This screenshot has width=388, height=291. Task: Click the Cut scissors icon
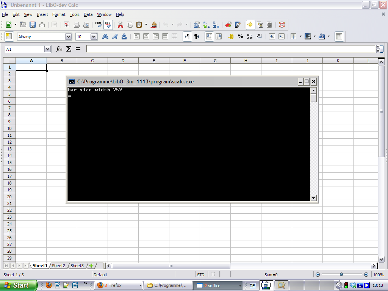point(120,25)
